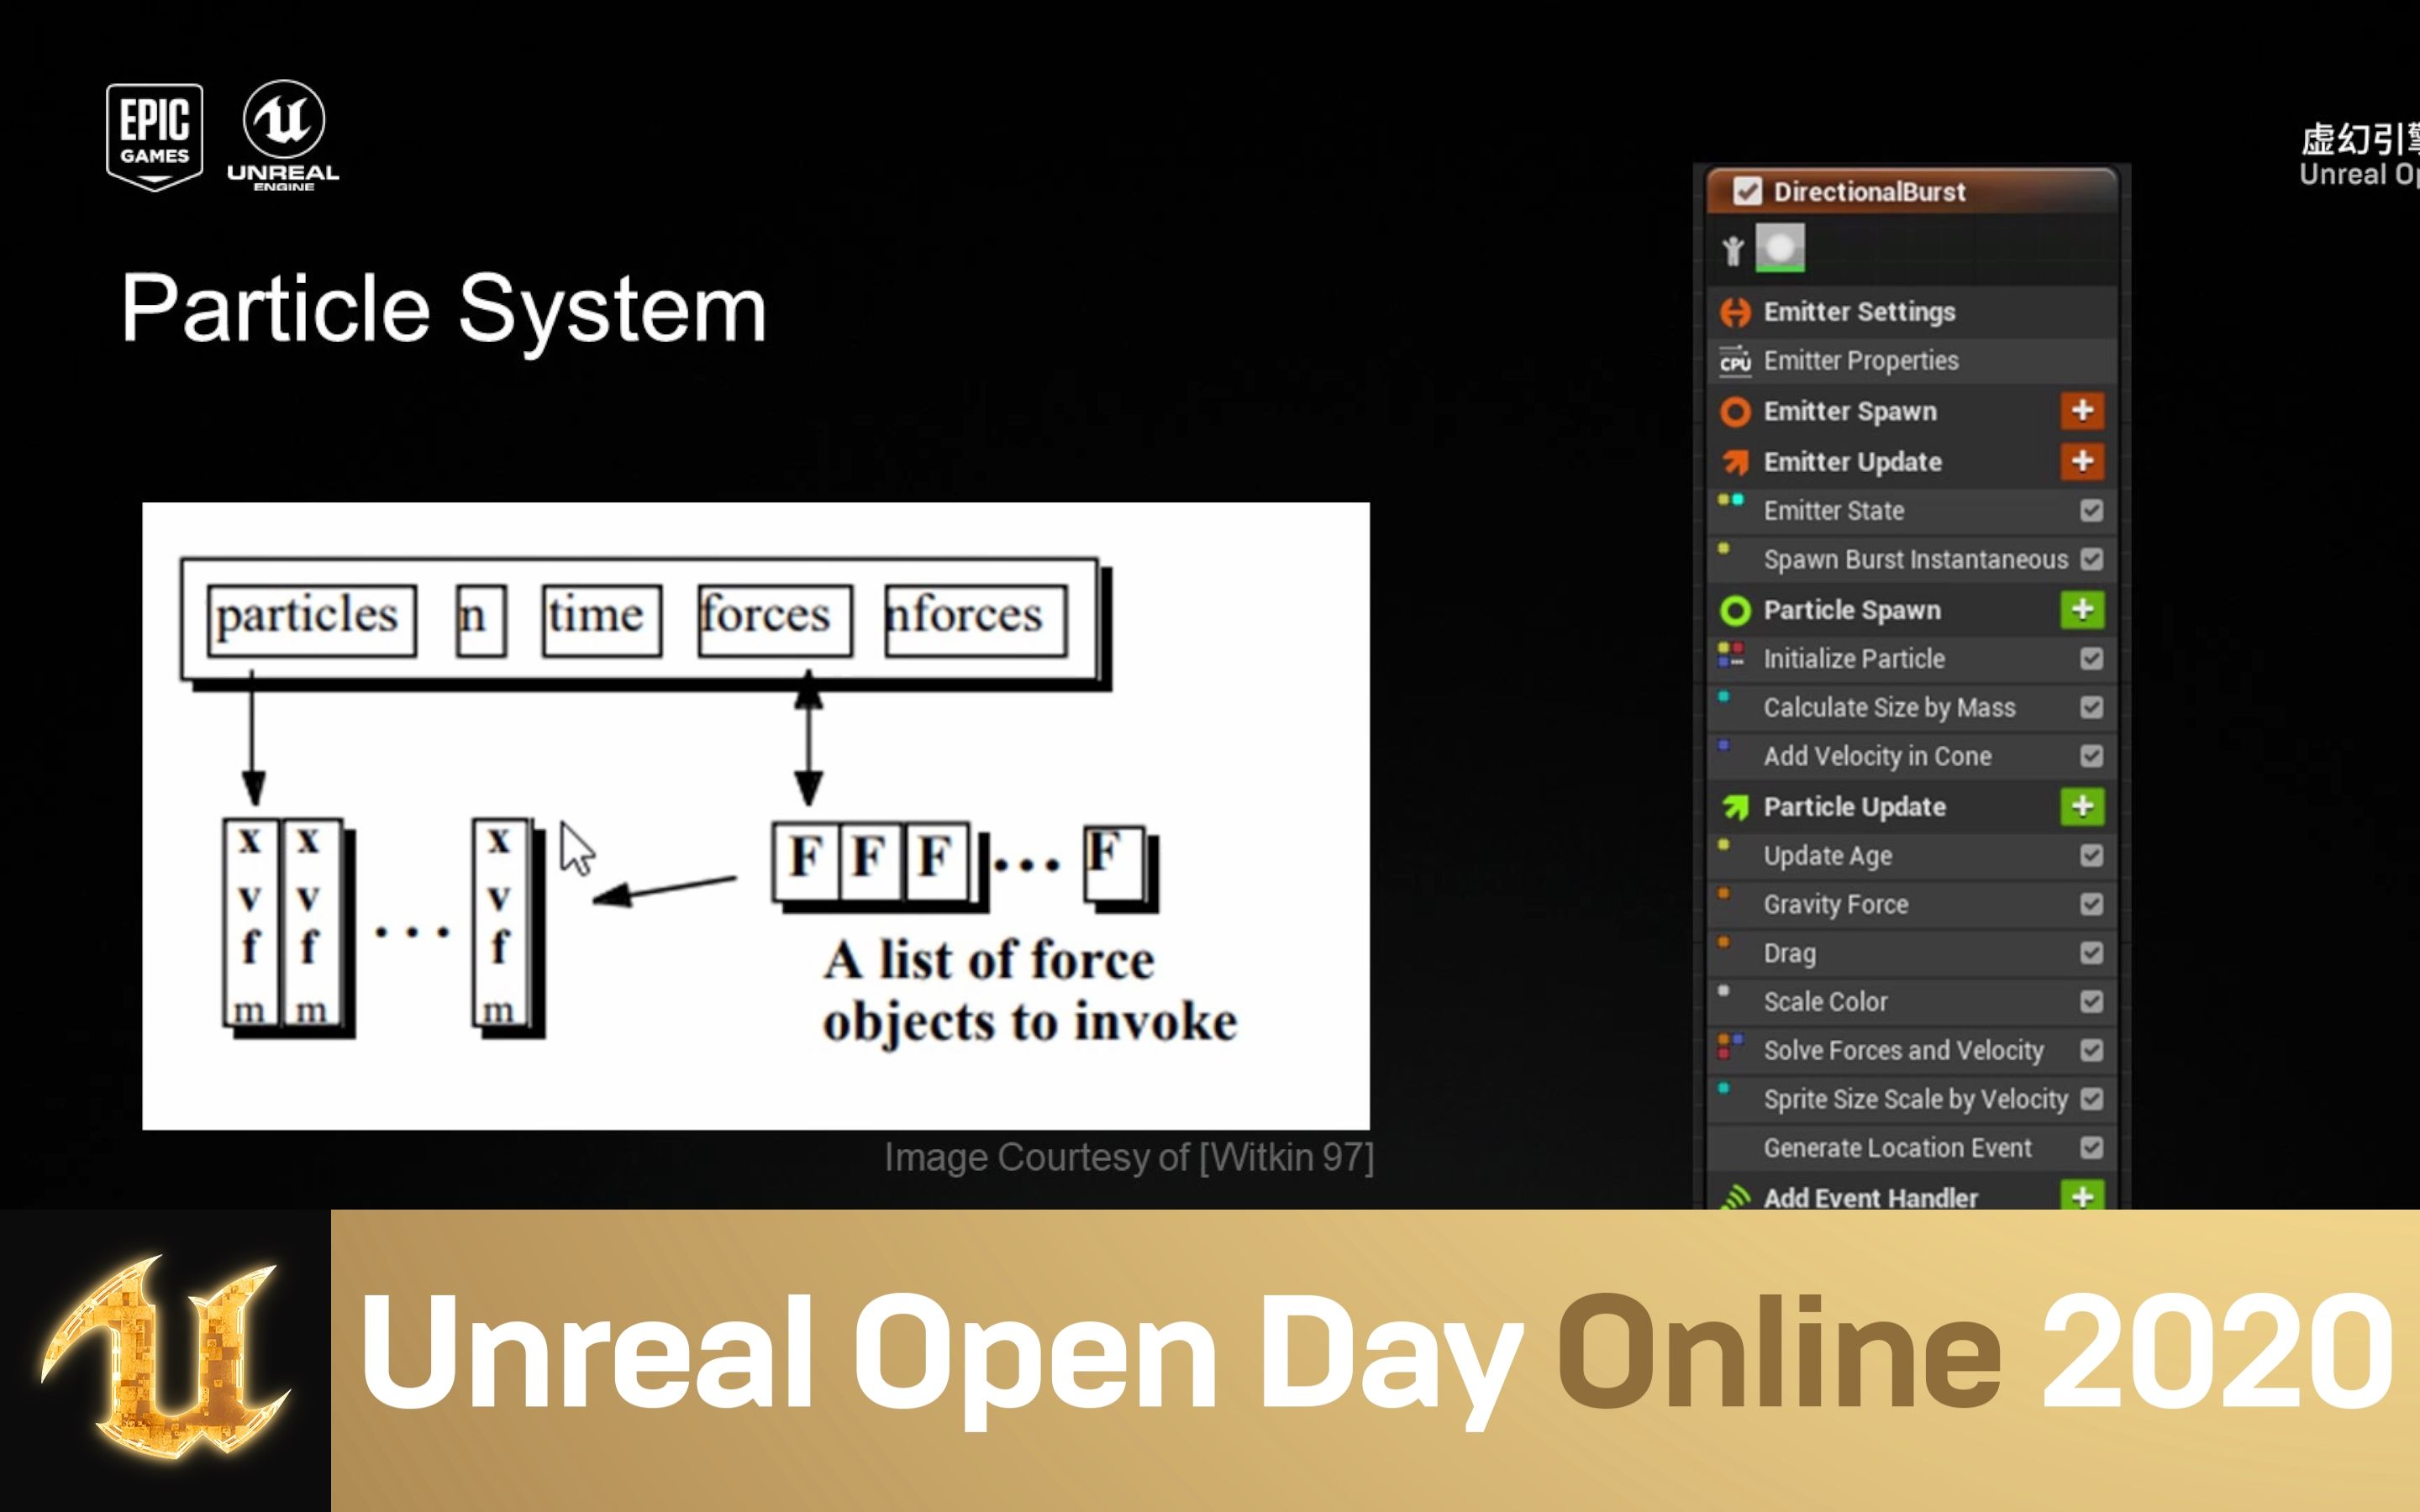Viewport: 2420px width, 1512px height.
Task: Select the Particle Spawn module
Action: coord(1850,608)
